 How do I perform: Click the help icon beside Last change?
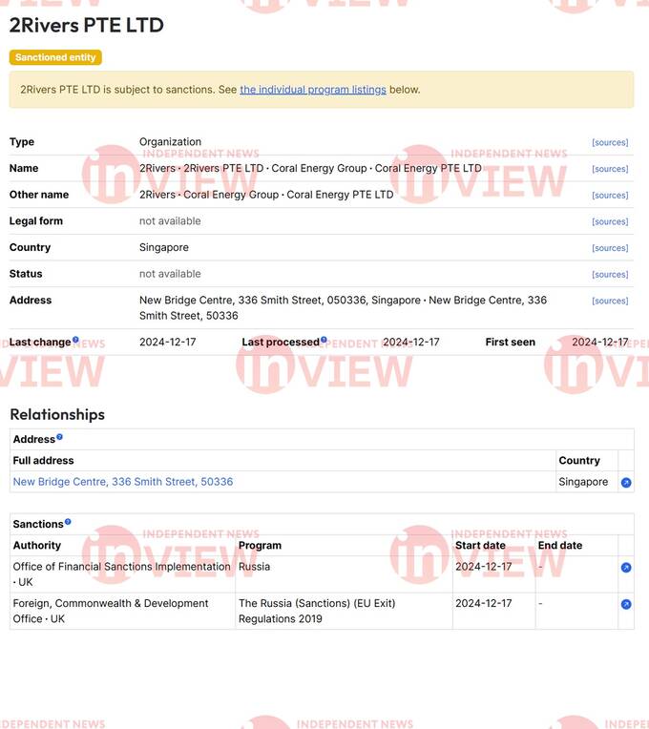(75, 340)
